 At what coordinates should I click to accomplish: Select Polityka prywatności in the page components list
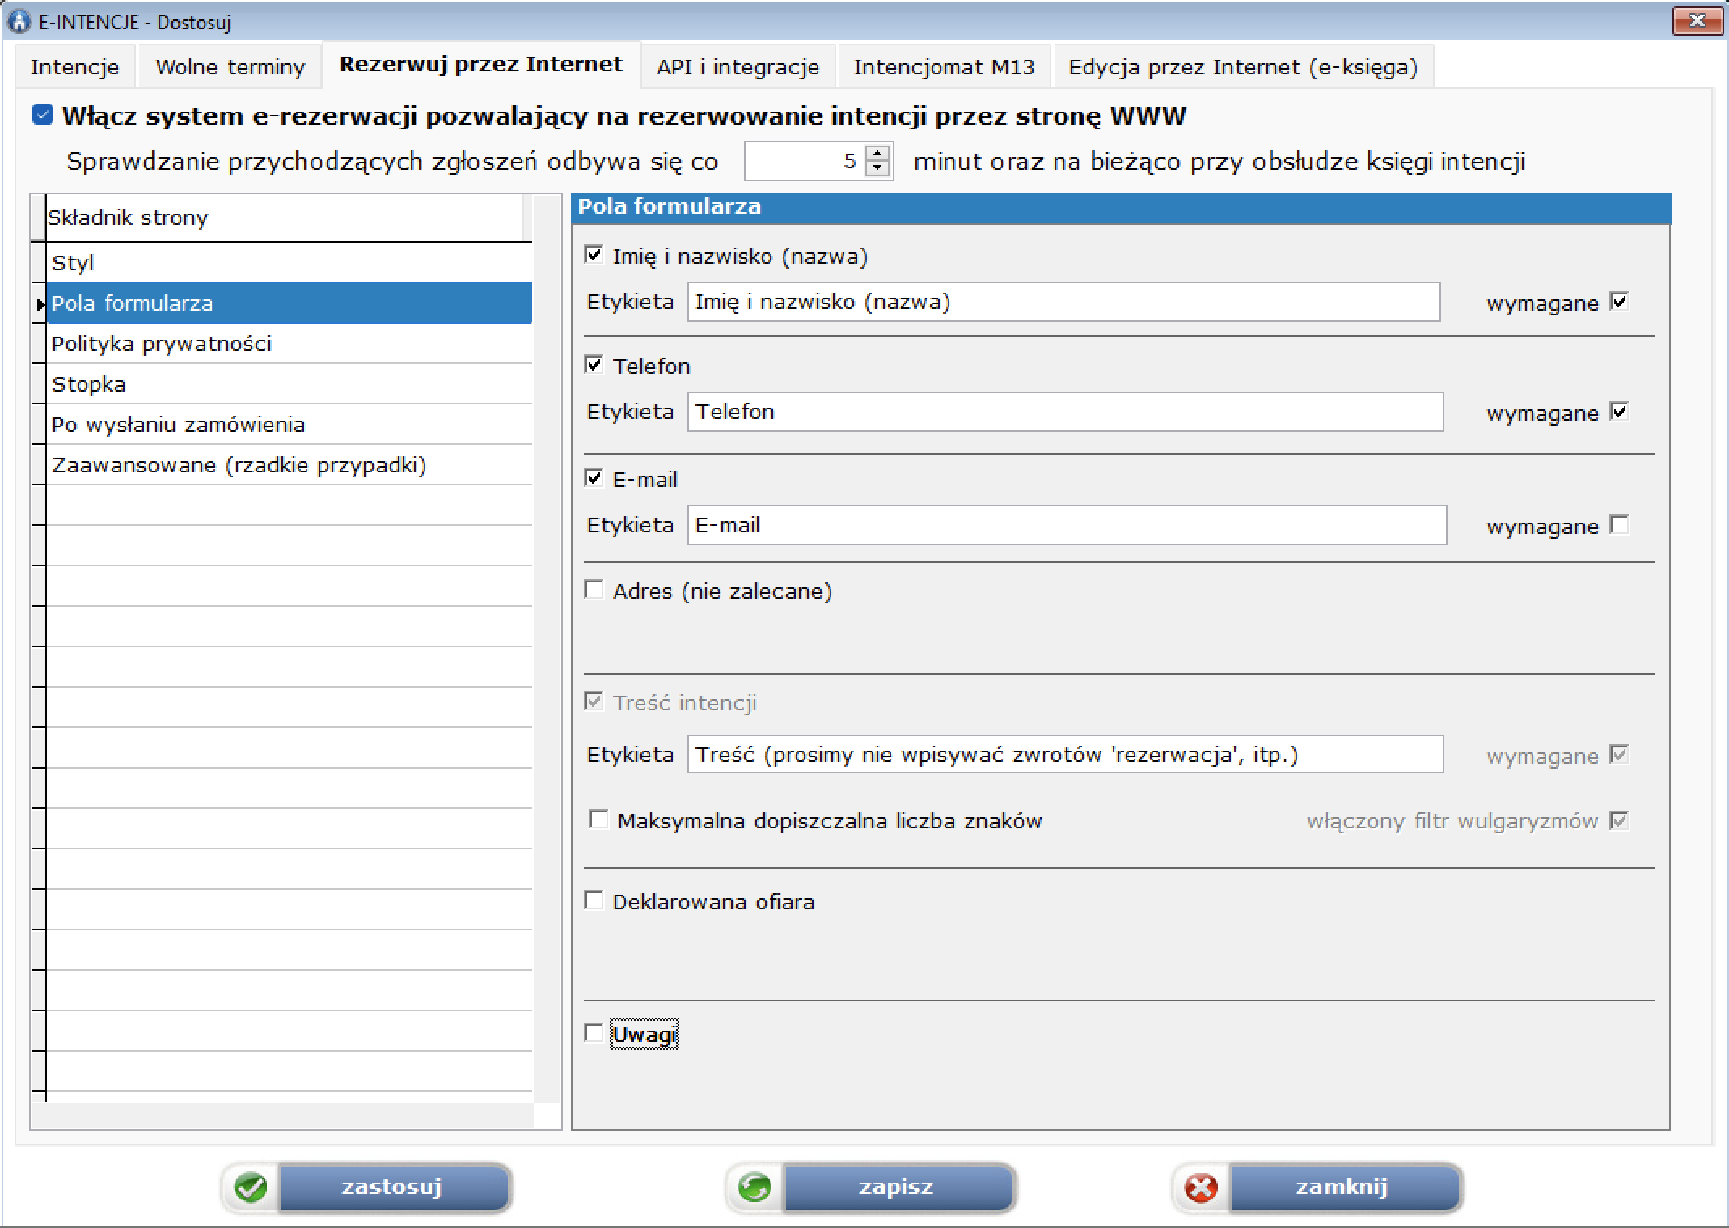coord(162,344)
